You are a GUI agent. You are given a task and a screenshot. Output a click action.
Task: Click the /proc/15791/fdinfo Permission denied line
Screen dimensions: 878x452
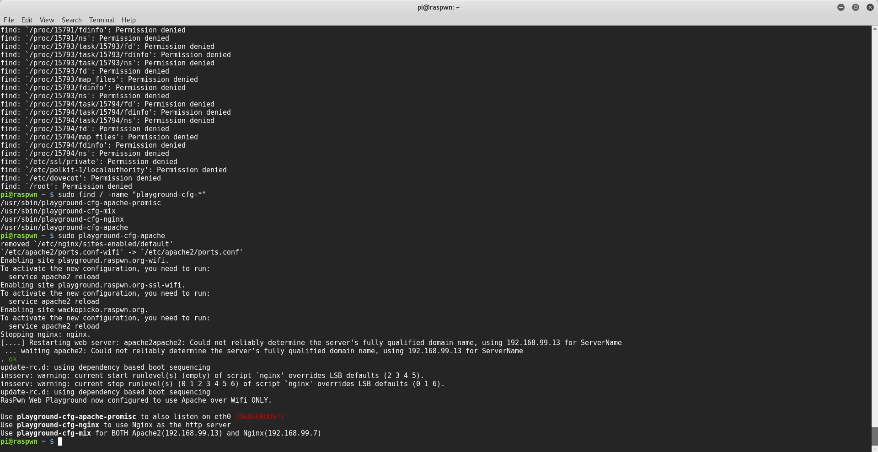click(93, 30)
